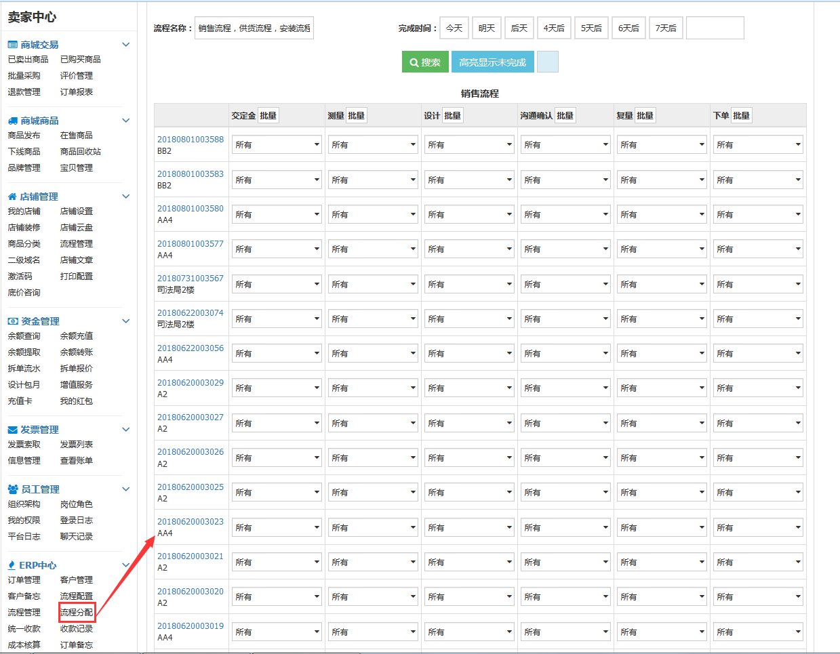
Task: Open order link 20180620003020
Action: (191, 592)
